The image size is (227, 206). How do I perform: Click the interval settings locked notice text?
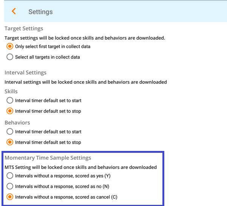85,82
